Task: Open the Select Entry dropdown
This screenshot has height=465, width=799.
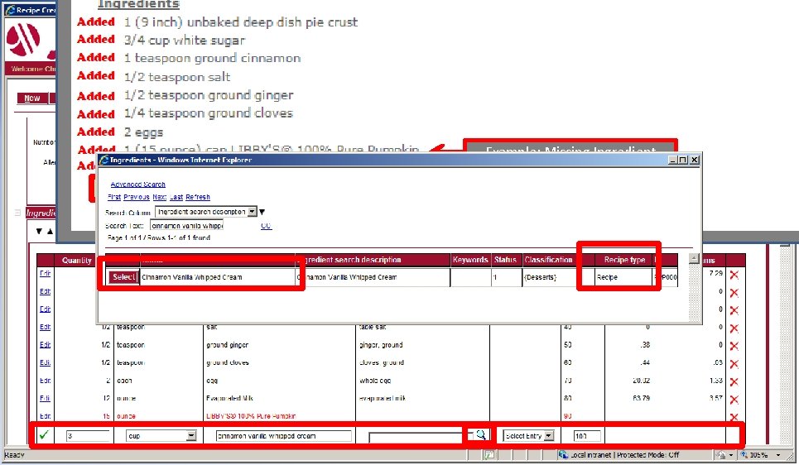Action: coord(548,436)
